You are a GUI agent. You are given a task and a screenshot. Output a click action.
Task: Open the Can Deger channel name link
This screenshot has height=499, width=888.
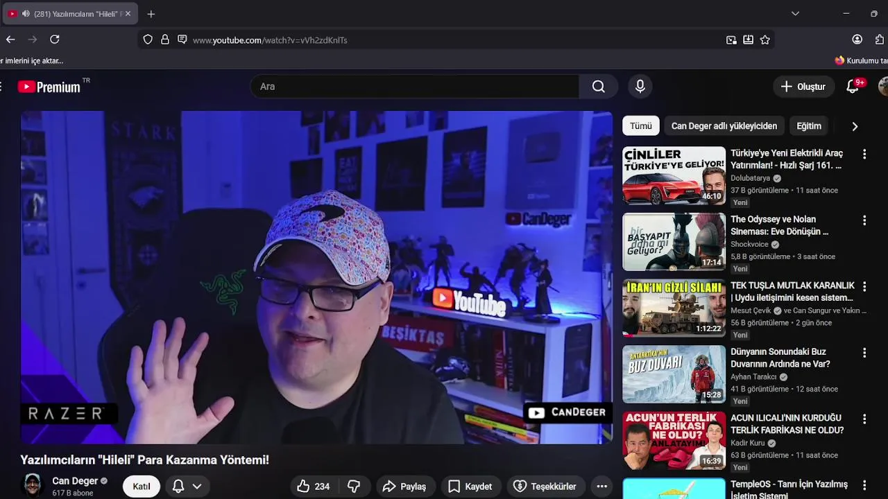pyautogui.click(x=75, y=481)
